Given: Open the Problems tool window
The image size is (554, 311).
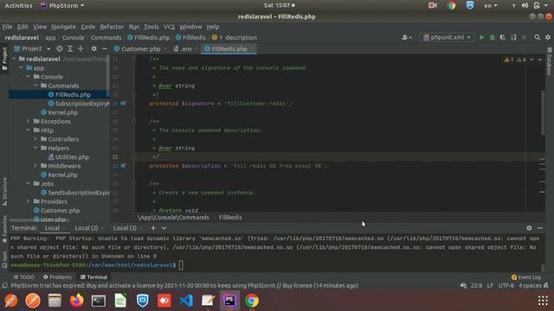Looking at the screenshot, I should tap(57, 277).
